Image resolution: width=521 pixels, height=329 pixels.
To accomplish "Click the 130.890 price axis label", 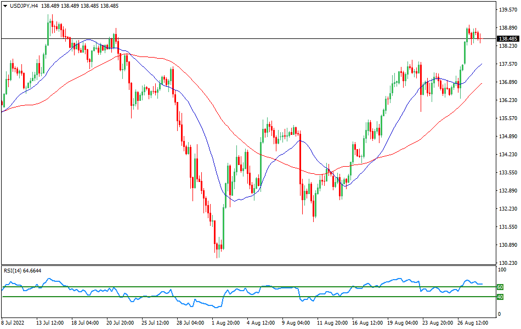I will click(508, 245).
